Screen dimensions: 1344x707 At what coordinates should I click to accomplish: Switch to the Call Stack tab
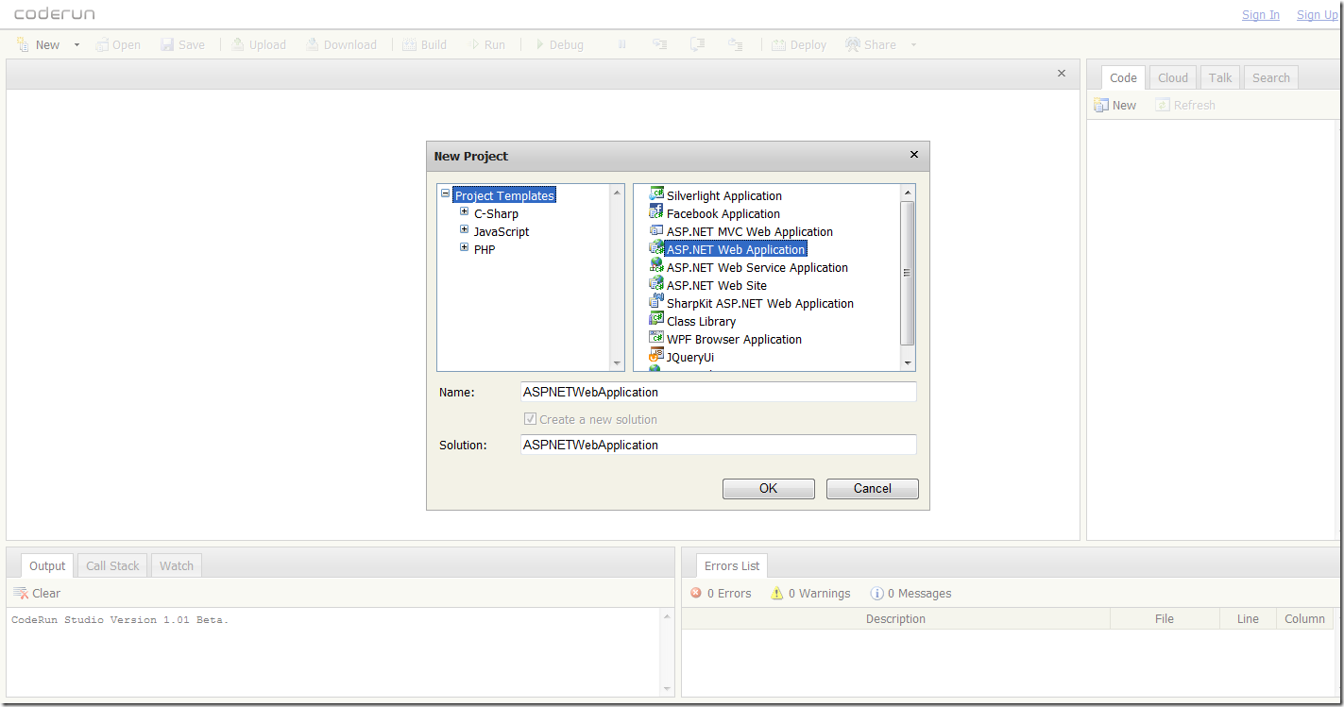point(112,565)
